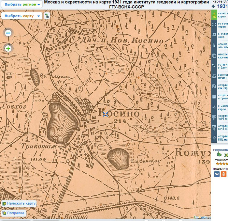Share via the Odnoklassniki icon
The height and width of the screenshot is (221, 228).
pyautogui.click(x=223, y=174)
